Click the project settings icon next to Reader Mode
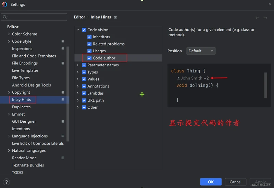Screen dimensions: 274x188 (63, 158)
